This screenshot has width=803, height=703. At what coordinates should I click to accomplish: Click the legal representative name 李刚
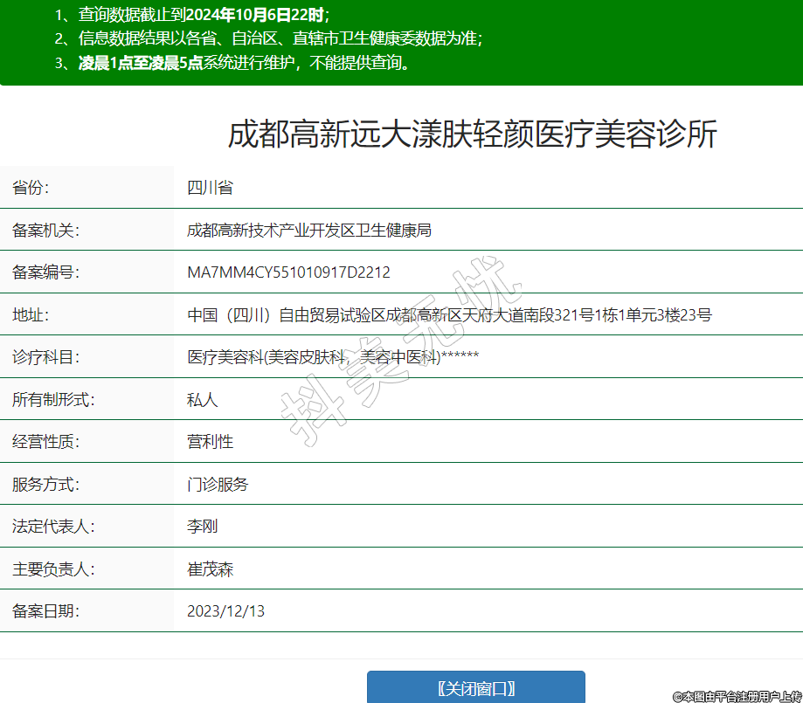(202, 527)
